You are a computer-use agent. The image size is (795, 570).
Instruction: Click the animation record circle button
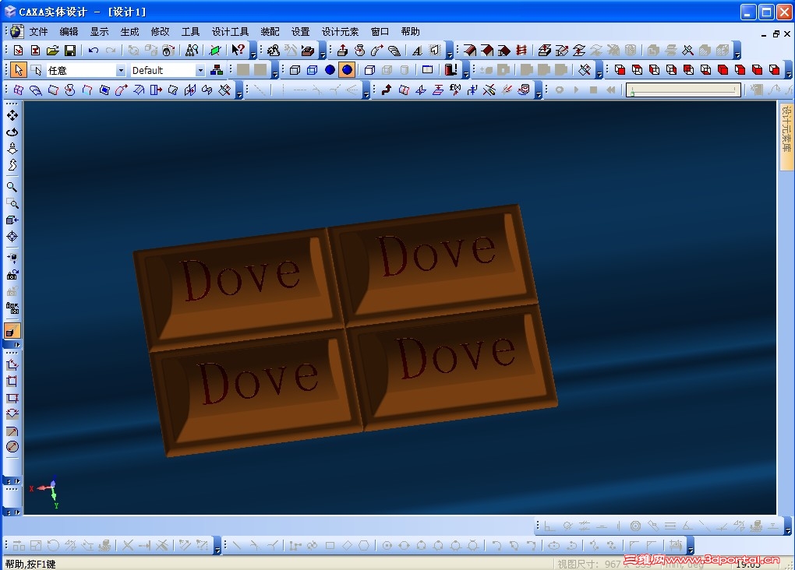(560, 90)
